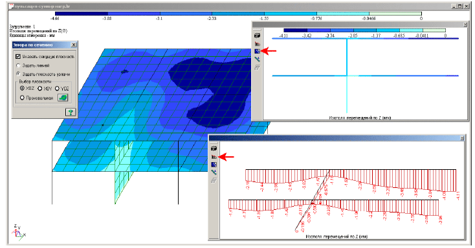
Task: Toggle the 'Указать секущую плоскость' checkbox
Action: coord(18,57)
